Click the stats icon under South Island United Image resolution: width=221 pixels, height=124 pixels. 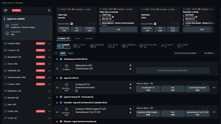pyautogui.click(x=76, y=91)
